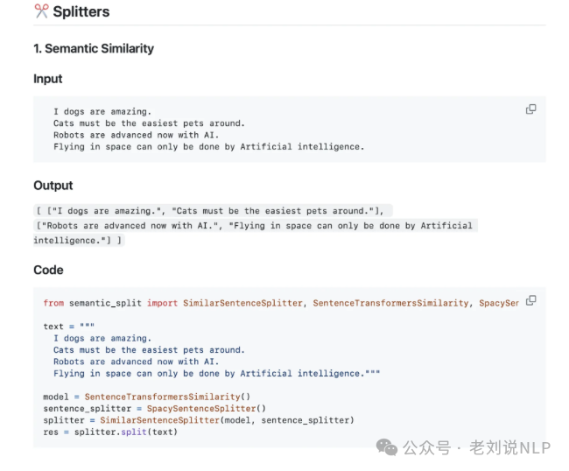This screenshot has width=569, height=471.
Task: Click the WeChat logo watermark
Action: [x=386, y=446]
